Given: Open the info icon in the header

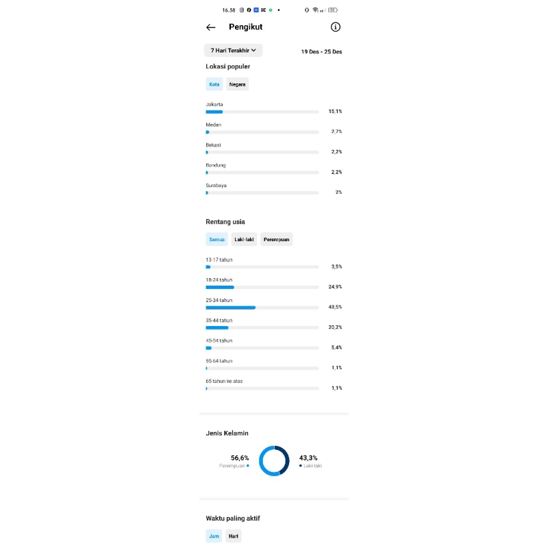Looking at the screenshot, I should pyautogui.click(x=335, y=27).
